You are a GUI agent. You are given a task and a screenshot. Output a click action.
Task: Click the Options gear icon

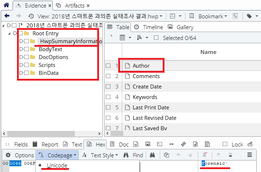(8, 155)
